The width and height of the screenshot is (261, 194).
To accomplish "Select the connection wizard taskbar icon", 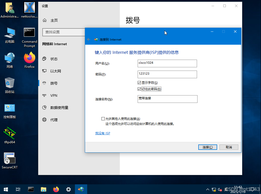I will (x=81, y=189).
